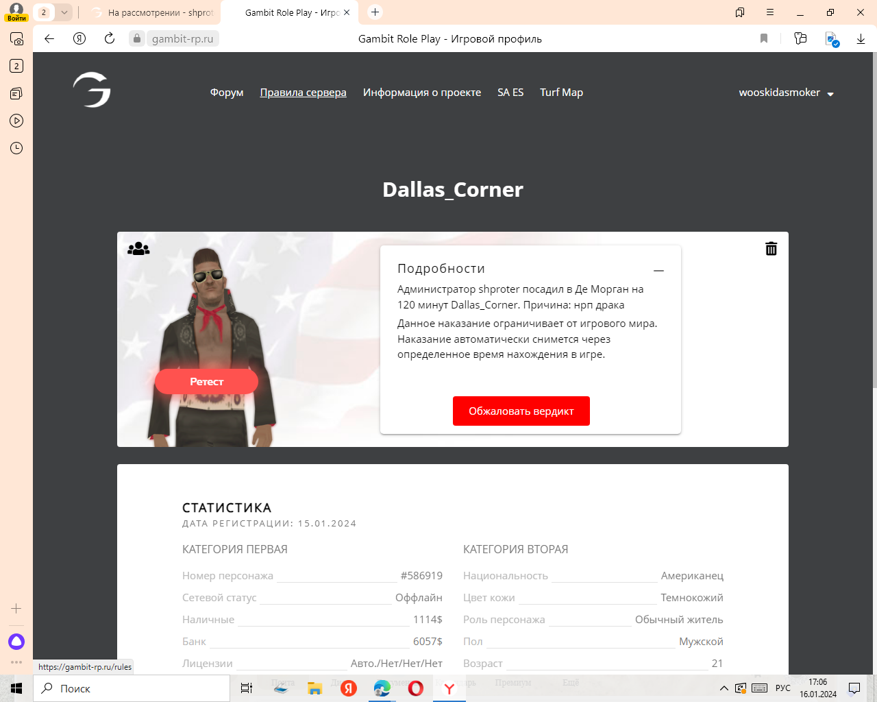The height and width of the screenshot is (702, 877).
Task: Open browser downloads icon
Action: (861, 39)
